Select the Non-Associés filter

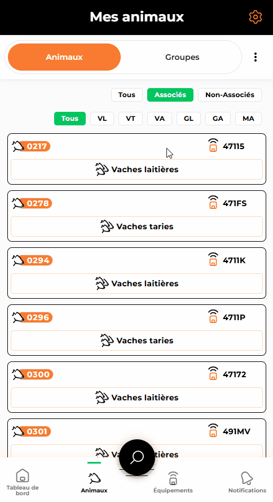pyautogui.click(x=230, y=95)
